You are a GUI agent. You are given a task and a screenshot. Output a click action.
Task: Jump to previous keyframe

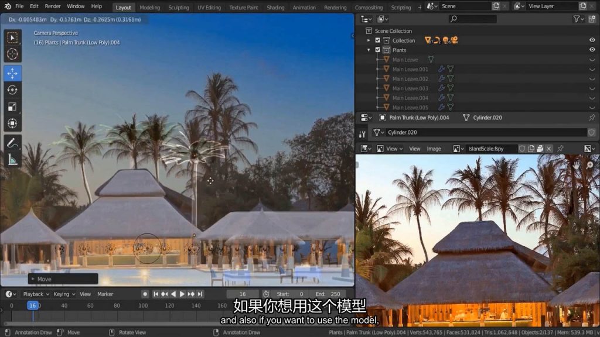tap(165, 294)
